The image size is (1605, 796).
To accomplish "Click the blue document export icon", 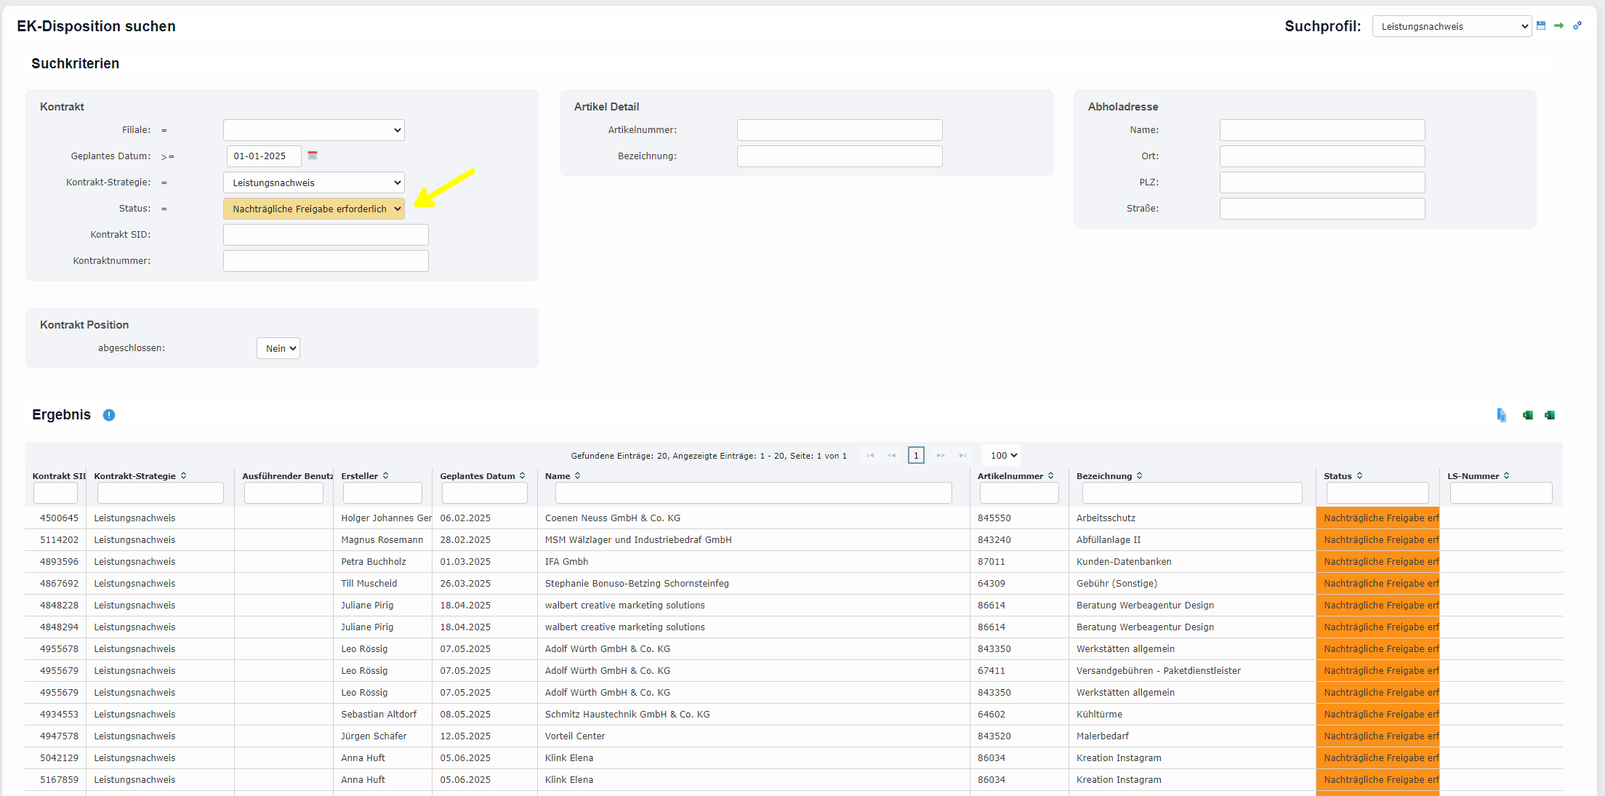I will (1502, 415).
